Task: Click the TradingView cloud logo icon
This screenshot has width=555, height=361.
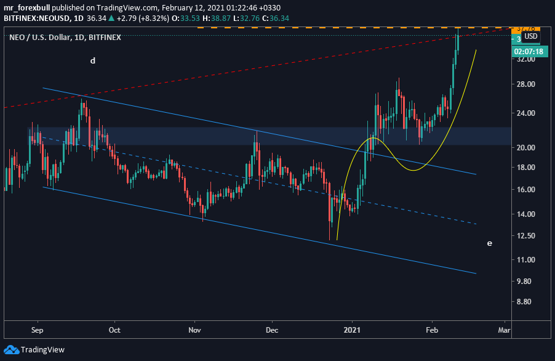Action: (x=11, y=350)
